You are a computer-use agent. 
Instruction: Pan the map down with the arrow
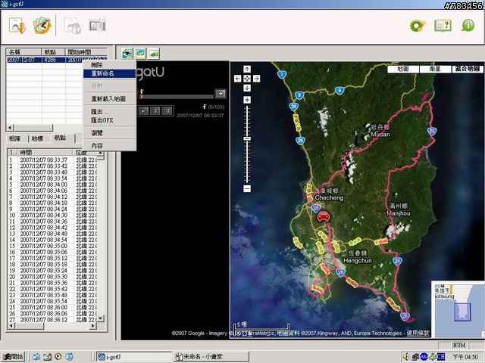[x=247, y=88]
